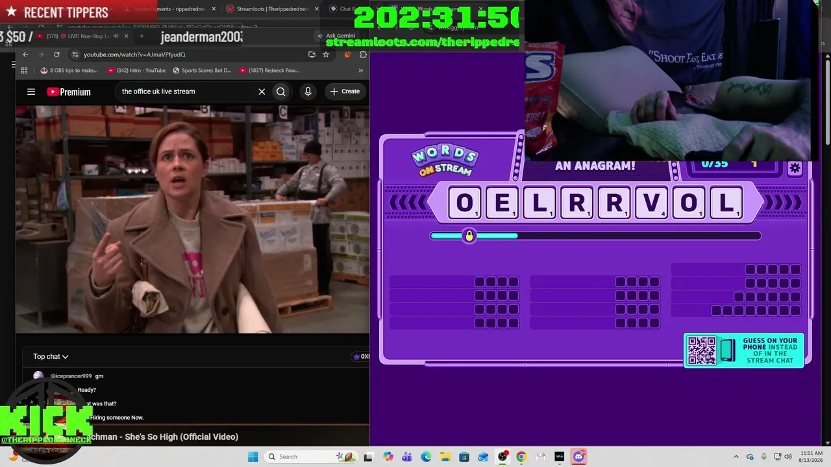
Task: Open a new browser tab
Action: 142,36
